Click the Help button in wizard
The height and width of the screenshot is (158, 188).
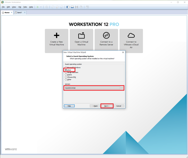click(x=69, y=106)
